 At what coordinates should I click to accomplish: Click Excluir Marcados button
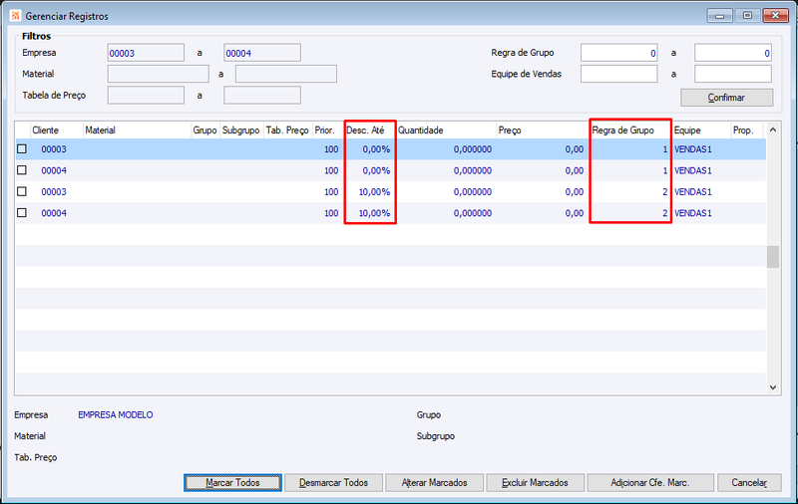click(535, 483)
